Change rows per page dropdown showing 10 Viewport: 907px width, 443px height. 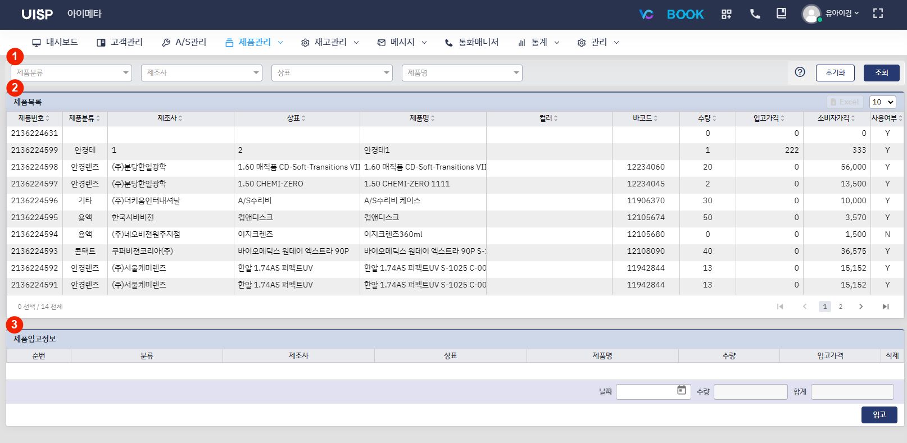(x=882, y=102)
